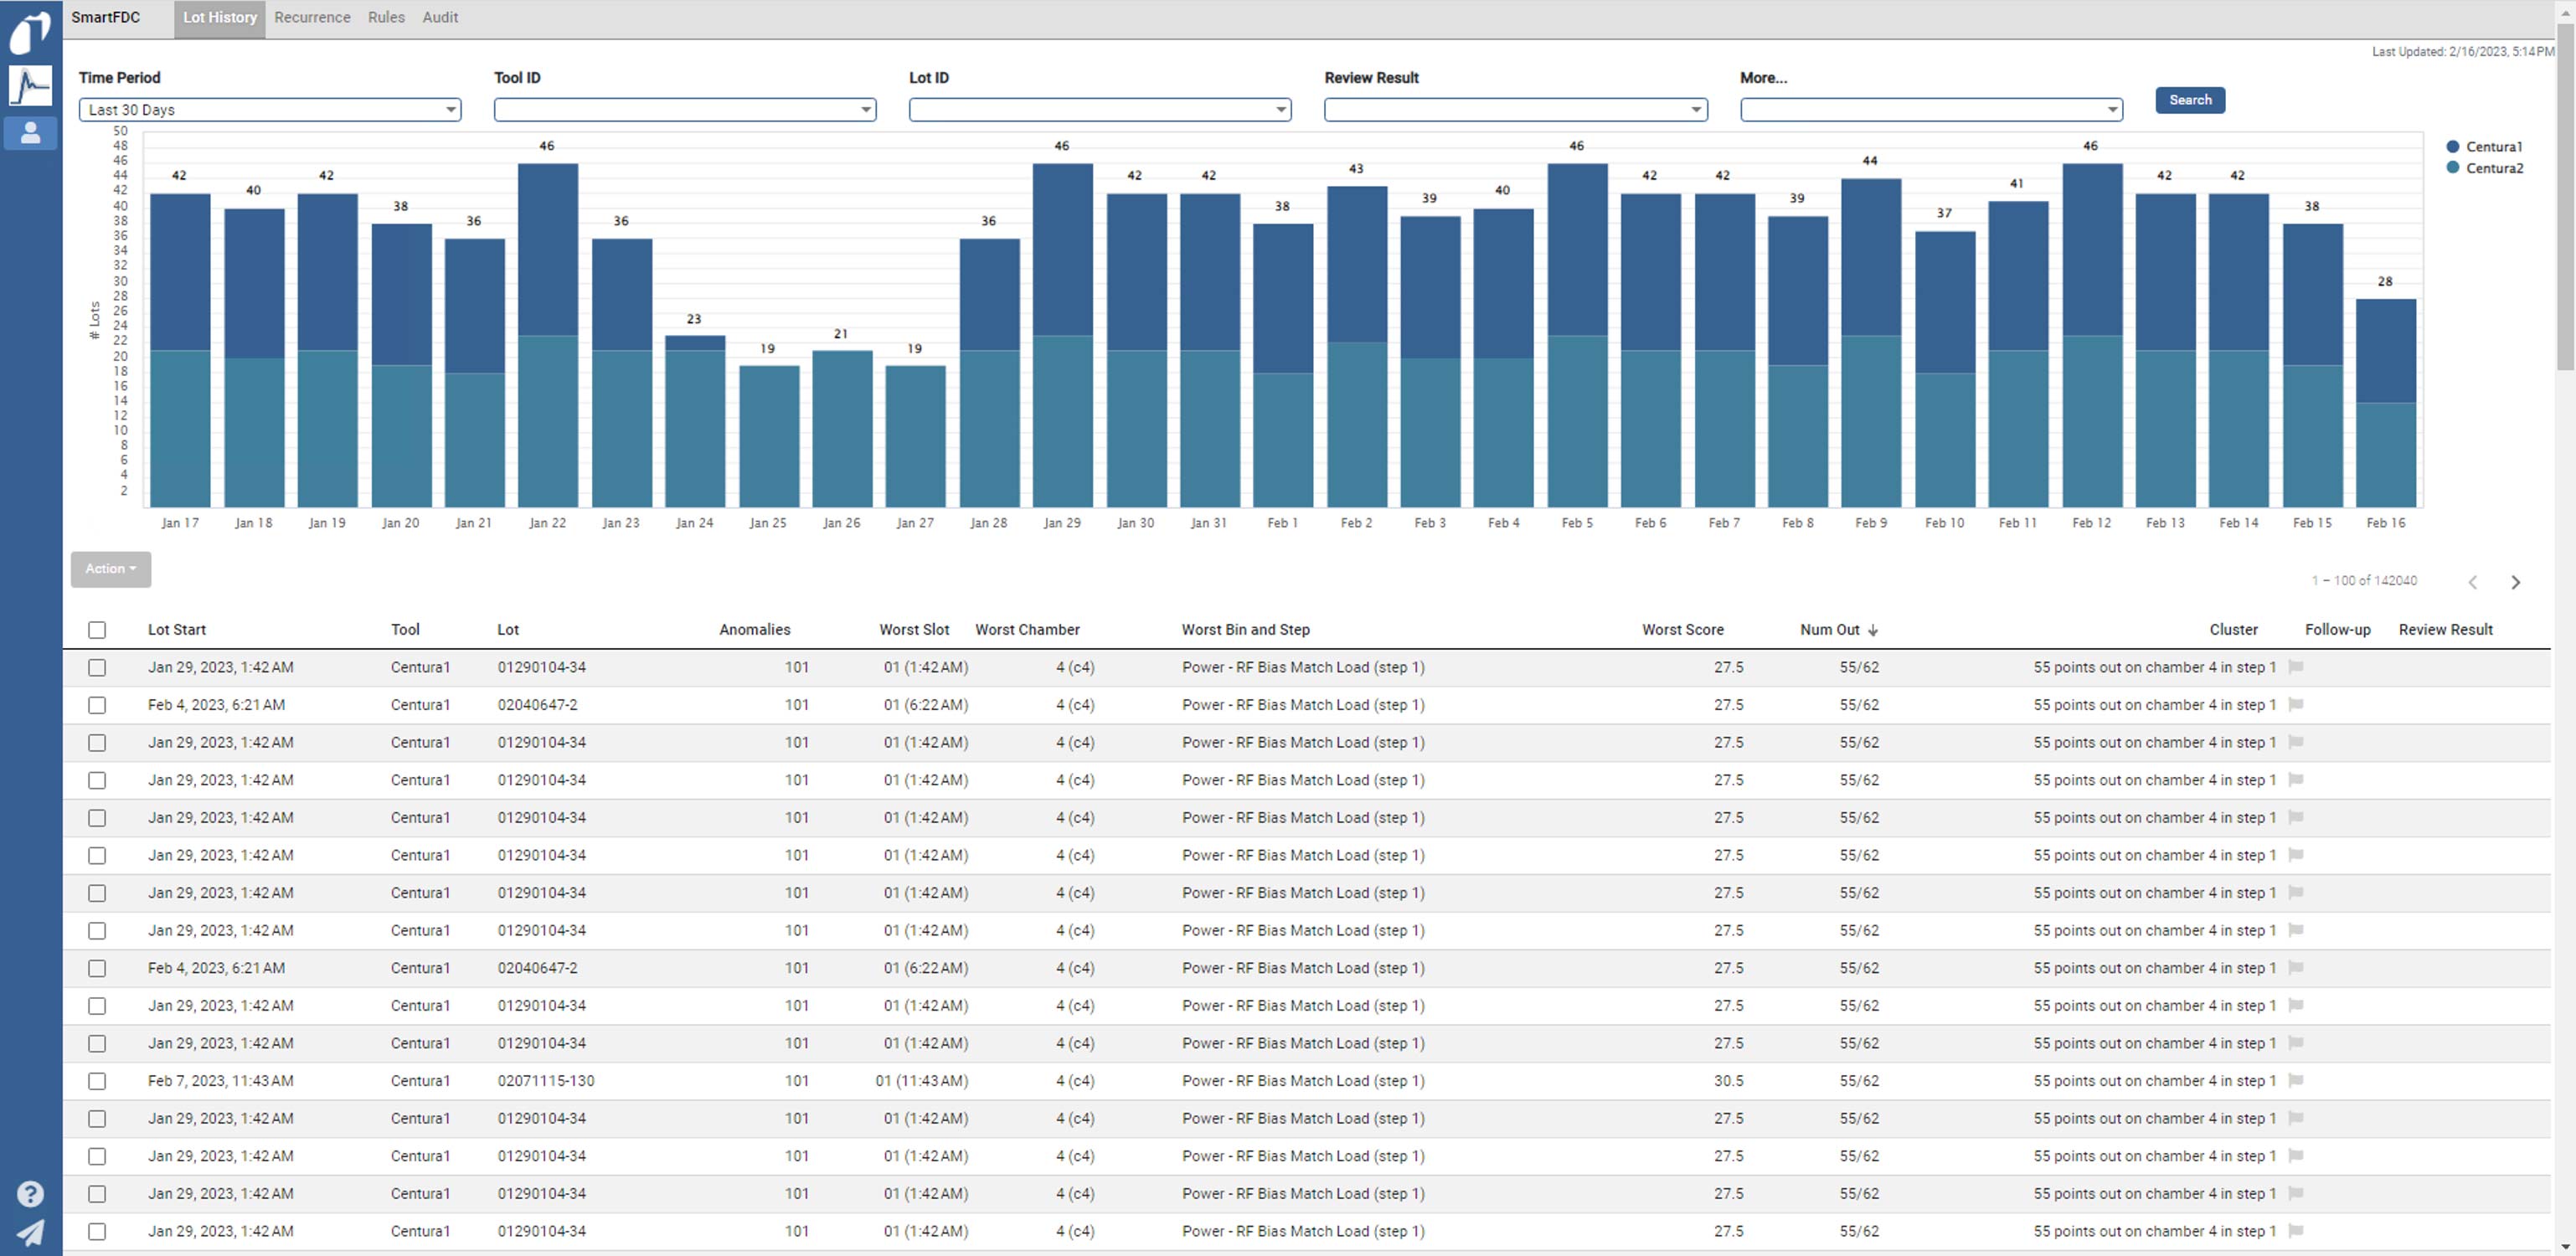Go to next page of results arrow
The image size is (2576, 1256).
pos(2515,582)
